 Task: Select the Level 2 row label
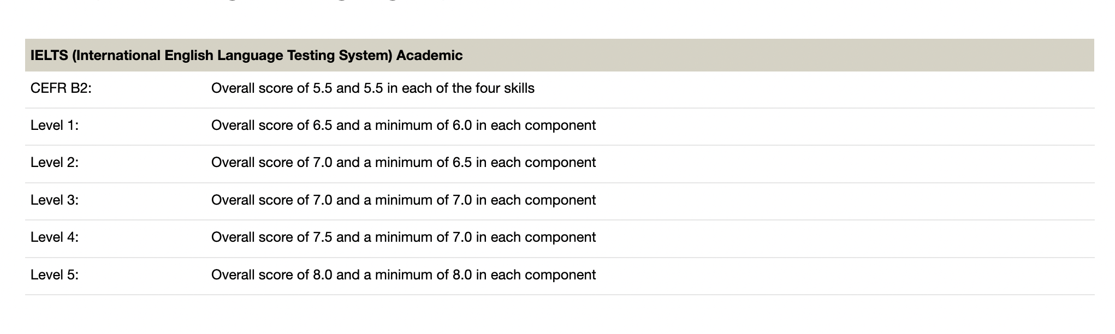[55, 163]
